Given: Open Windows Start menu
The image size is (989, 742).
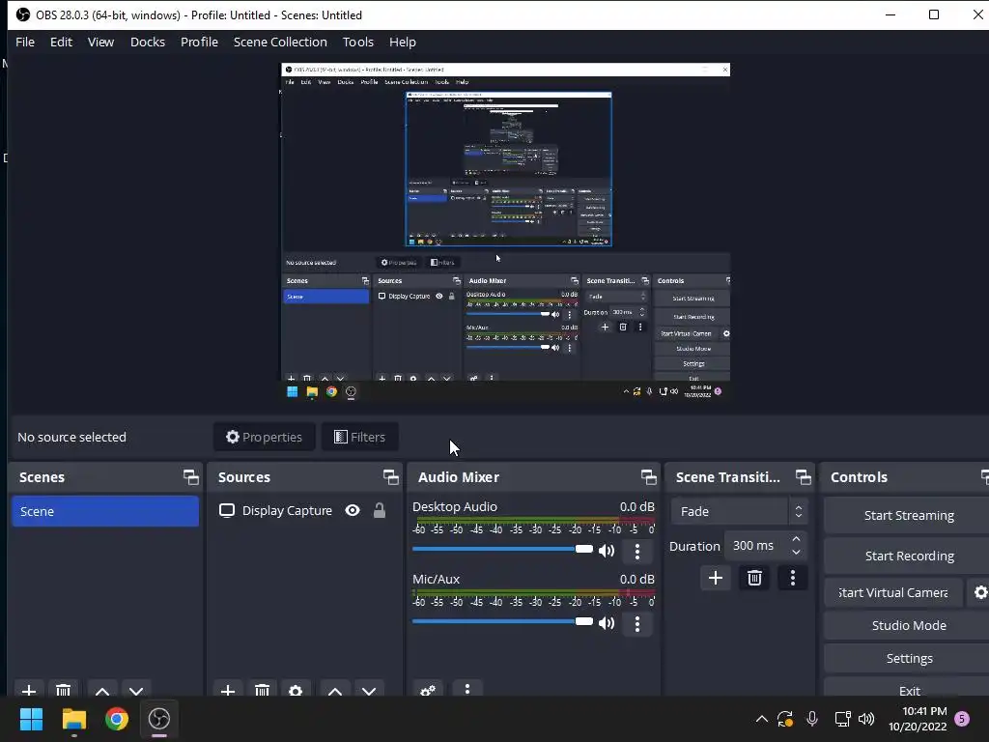Looking at the screenshot, I should (31, 719).
